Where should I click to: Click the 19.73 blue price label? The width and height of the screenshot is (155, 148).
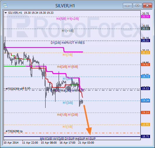145,76
